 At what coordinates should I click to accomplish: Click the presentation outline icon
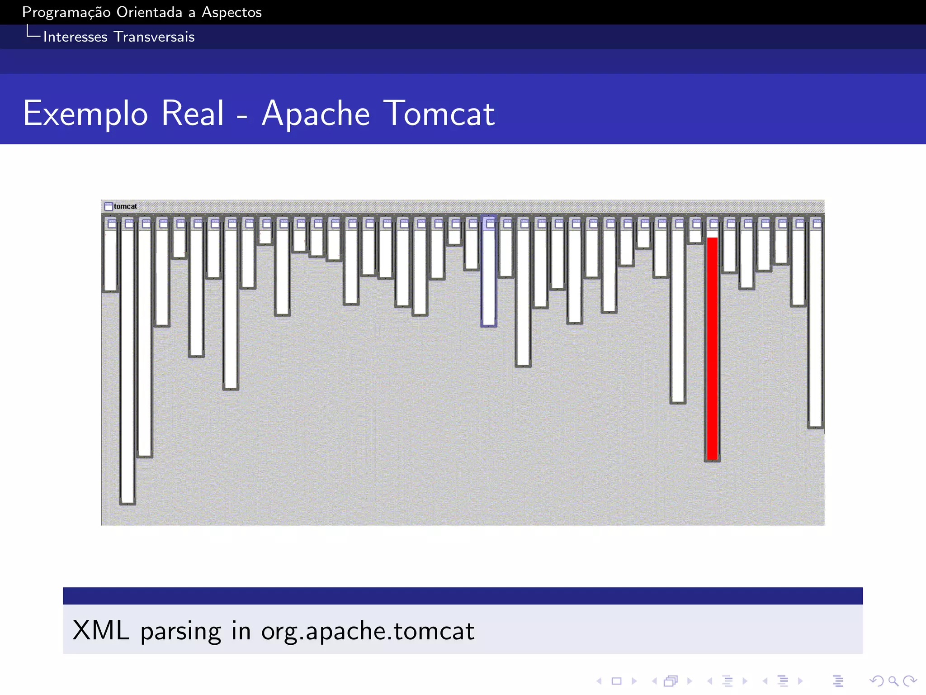(838, 681)
